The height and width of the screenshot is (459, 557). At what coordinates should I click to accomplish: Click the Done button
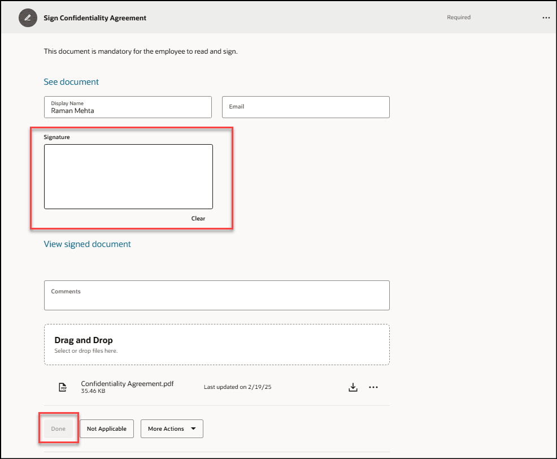[58, 428]
